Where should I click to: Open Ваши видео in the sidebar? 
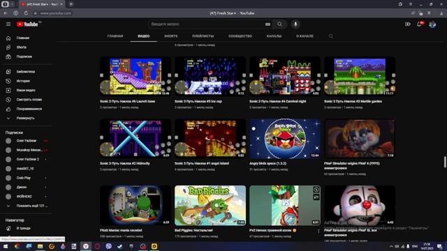coord(27,90)
